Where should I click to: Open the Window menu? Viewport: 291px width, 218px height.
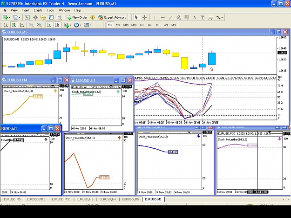(x=64, y=10)
